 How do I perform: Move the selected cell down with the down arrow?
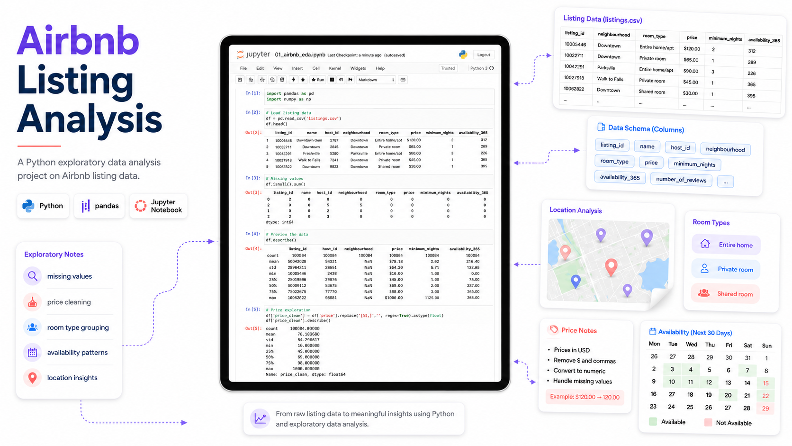[x=303, y=80]
